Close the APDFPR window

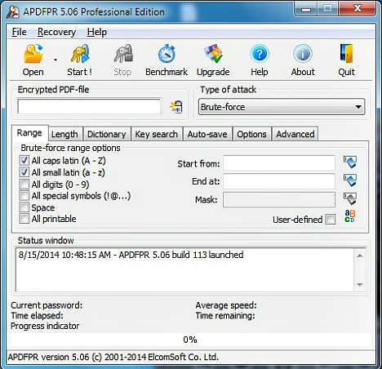(357, 9)
